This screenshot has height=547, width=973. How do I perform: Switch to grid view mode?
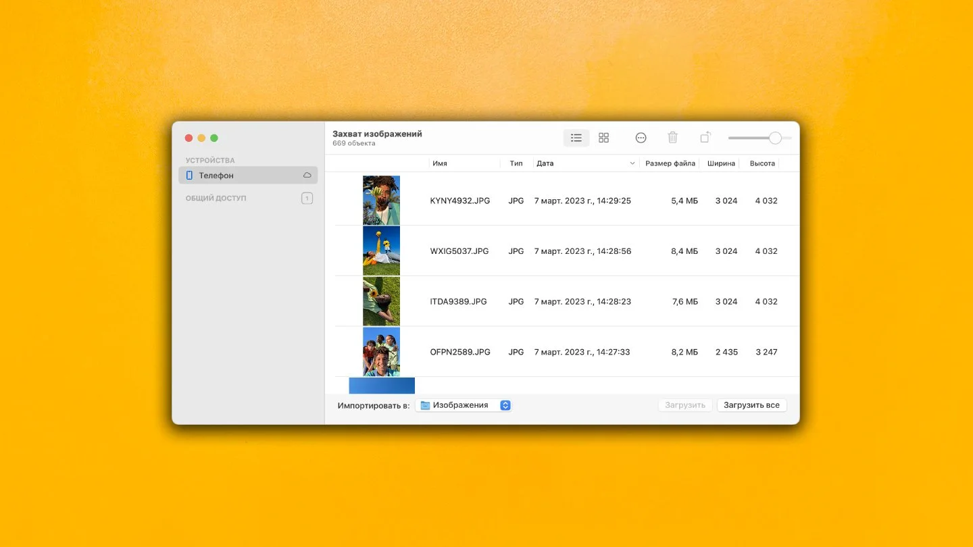click(604, 138)
